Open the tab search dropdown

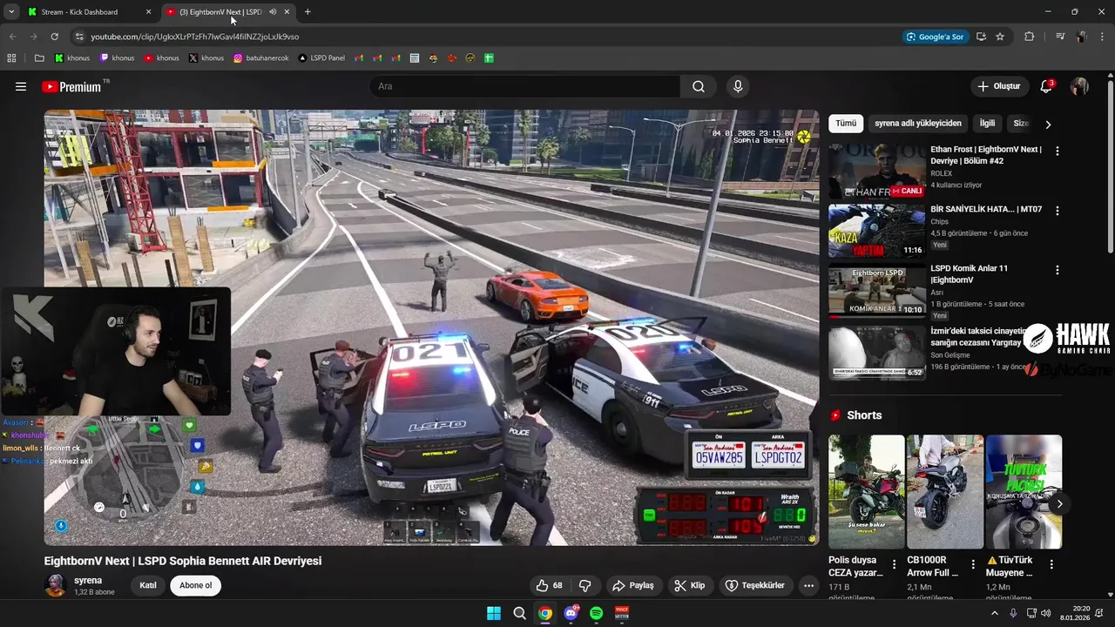[10, 12]
